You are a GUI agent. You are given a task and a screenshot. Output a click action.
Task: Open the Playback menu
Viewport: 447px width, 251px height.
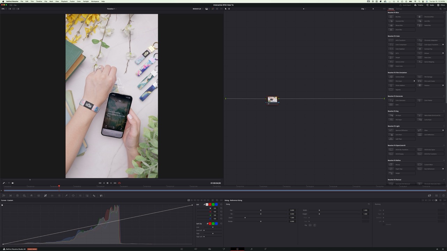(x=64, y=1)
